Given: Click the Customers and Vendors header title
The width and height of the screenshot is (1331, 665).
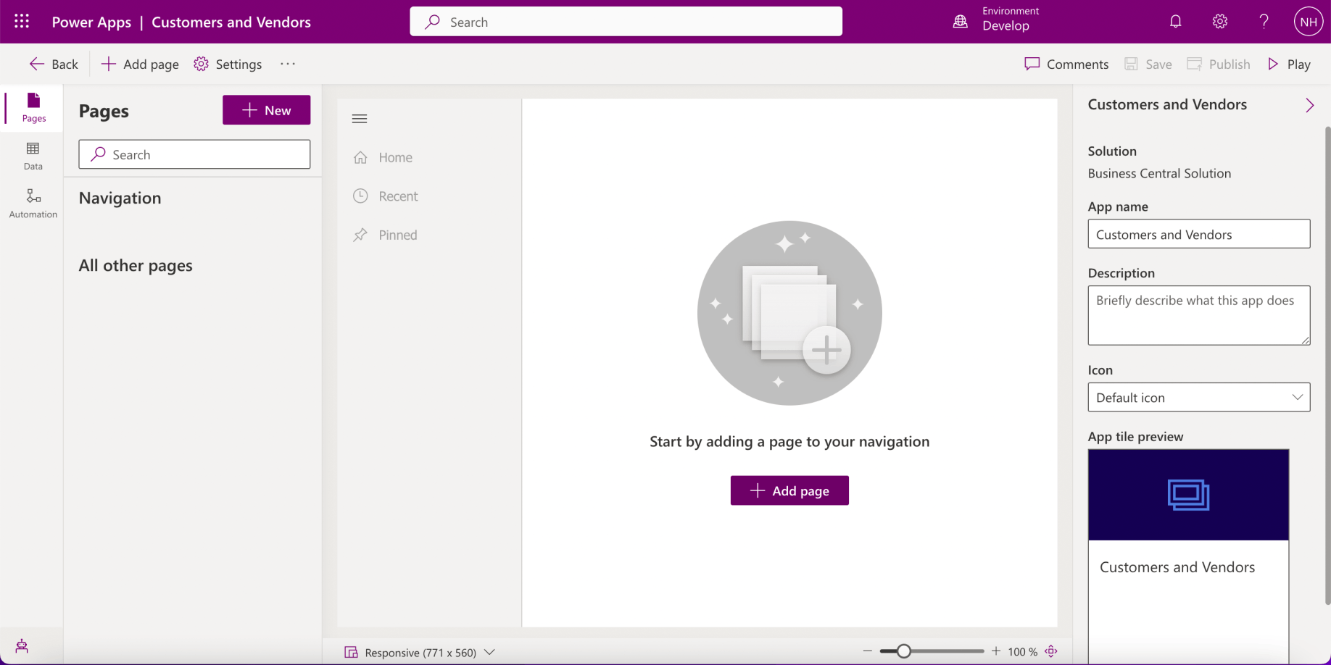Looking at the screenshot, I should click(x=231, y=22).
